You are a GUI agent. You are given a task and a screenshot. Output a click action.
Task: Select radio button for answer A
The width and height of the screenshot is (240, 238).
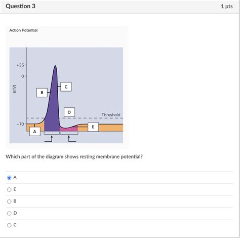tap(9, 178)
